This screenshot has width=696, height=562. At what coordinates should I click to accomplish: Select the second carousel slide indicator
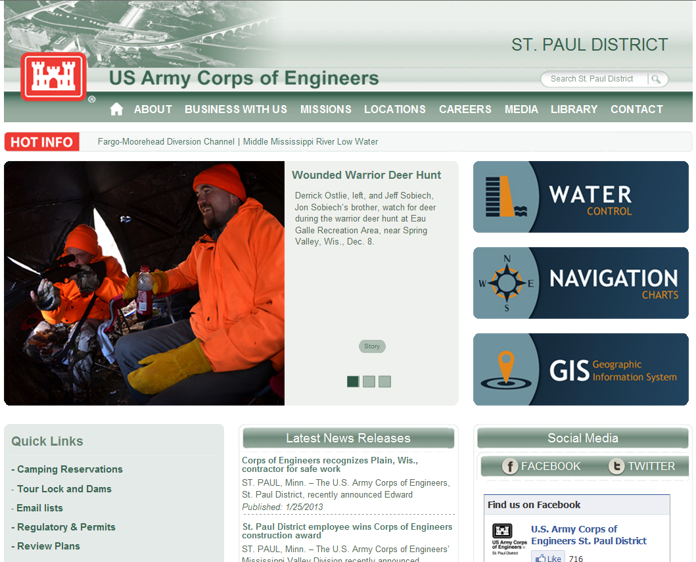point(369,381)
